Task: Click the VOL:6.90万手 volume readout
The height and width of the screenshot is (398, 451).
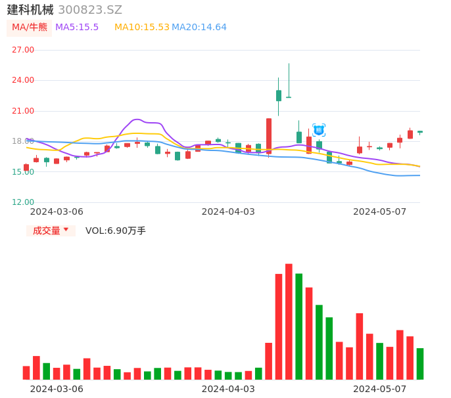Action: click(116, 231)
